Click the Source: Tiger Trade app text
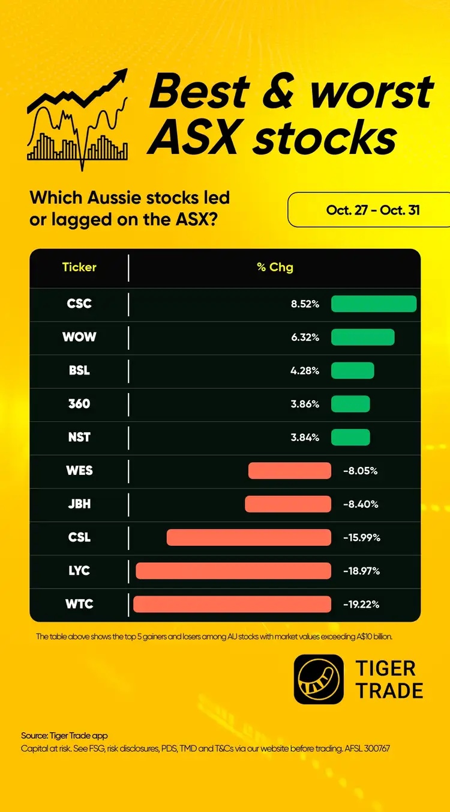Screen dimensions: 450x812 [x=64, y=735]
